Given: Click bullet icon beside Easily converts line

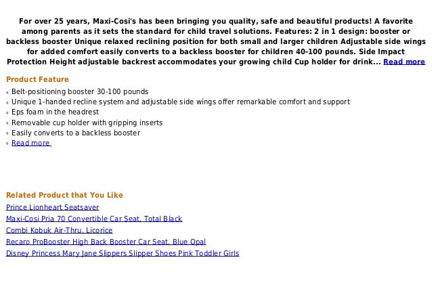Looking at the screenshot, I should click(x=7, y=133).
